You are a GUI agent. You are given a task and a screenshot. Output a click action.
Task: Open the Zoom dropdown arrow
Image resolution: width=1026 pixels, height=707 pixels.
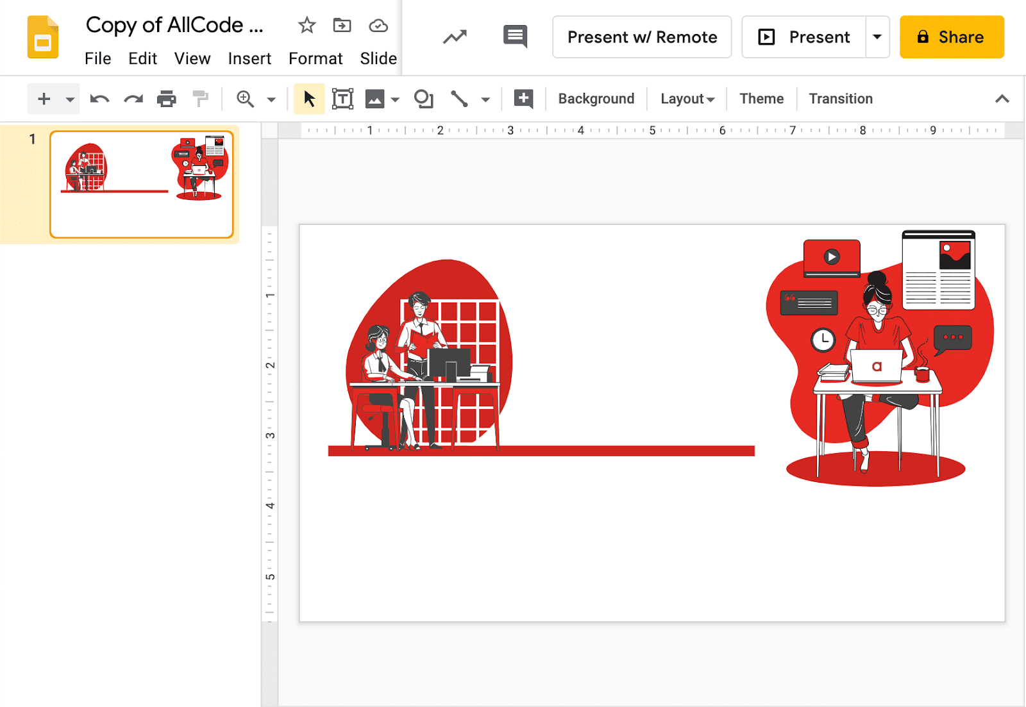pos(271,99)
